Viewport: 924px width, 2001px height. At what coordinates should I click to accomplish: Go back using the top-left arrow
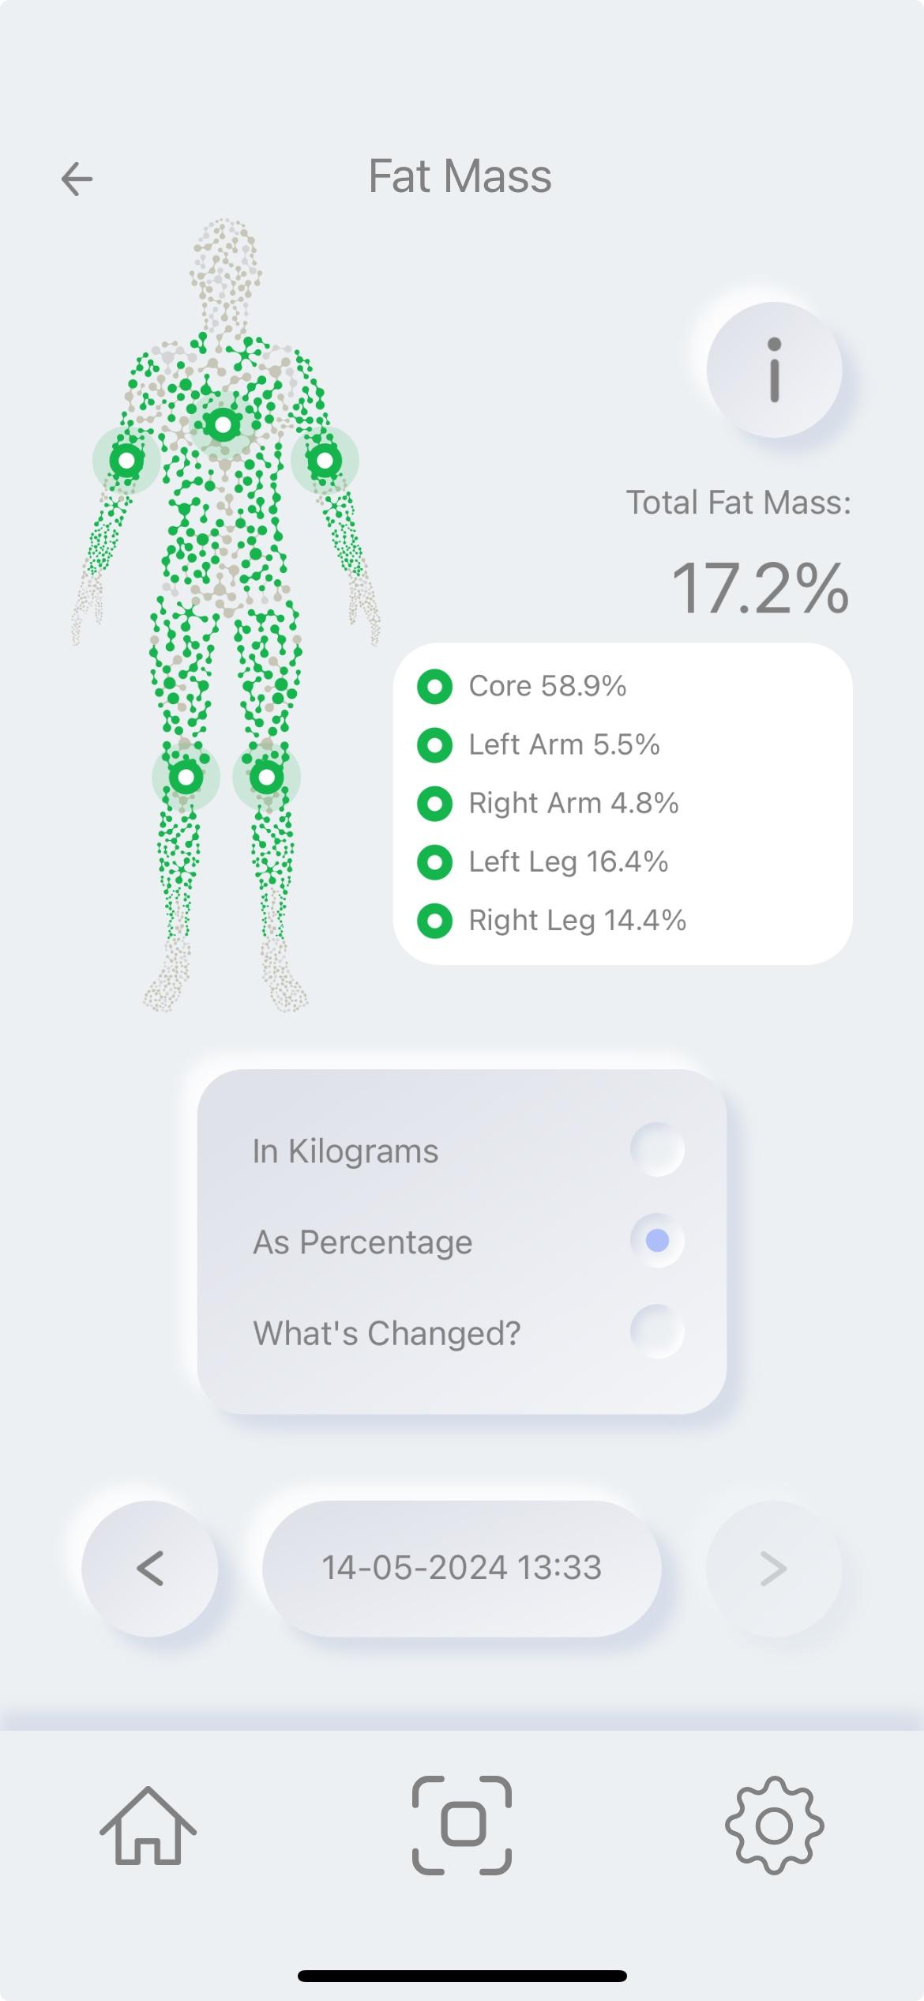click(77, 178)
